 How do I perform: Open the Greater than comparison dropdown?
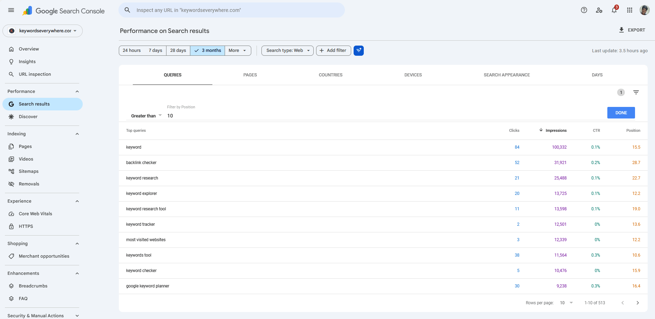[x=146, y=116]
